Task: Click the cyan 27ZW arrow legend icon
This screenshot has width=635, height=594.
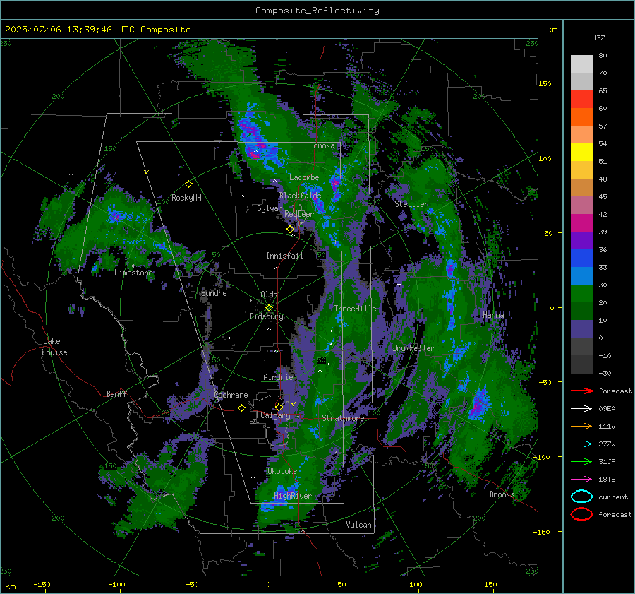Action: [x=581, y=444]
